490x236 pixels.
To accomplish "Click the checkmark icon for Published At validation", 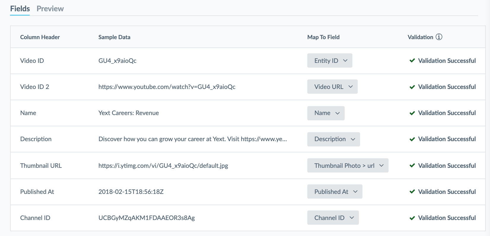I will pos(412,192).
